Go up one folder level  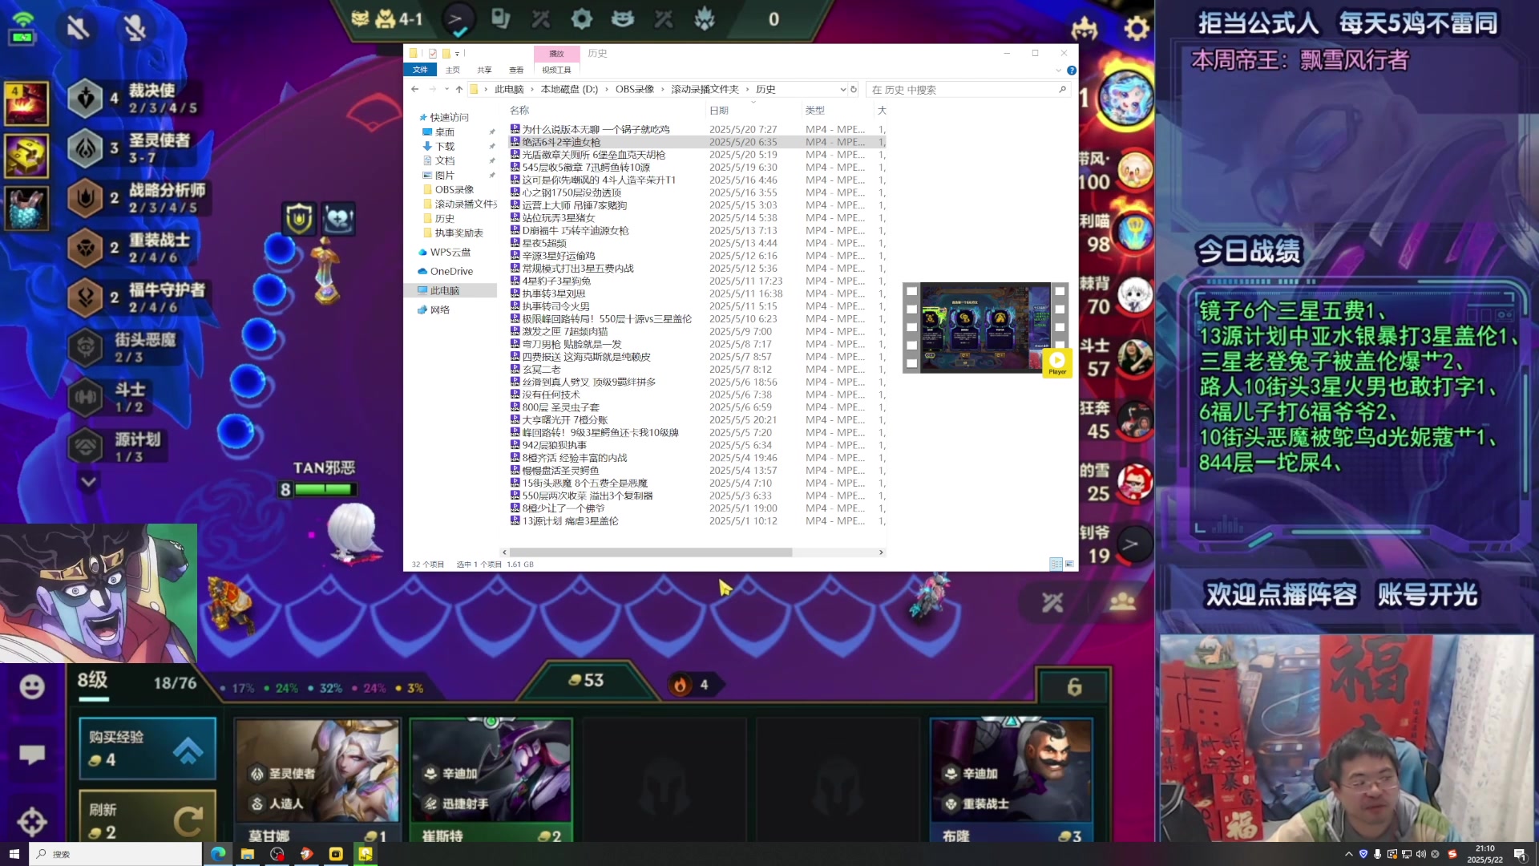click(x=458, y=89)
